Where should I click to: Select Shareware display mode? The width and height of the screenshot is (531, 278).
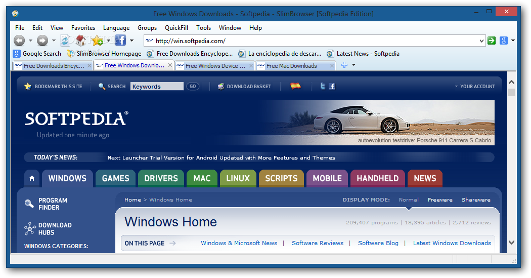[x=476, y=200]
